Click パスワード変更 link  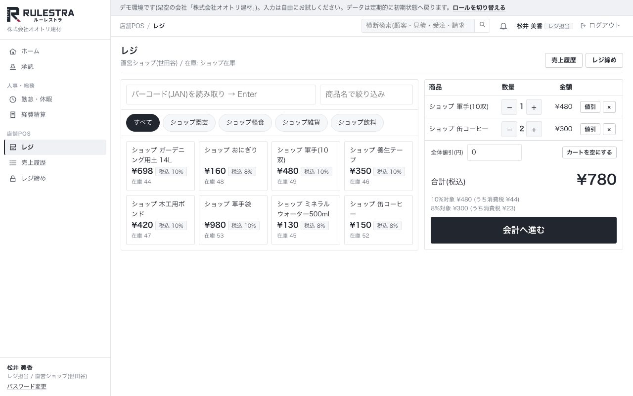[x=27, y=387]
